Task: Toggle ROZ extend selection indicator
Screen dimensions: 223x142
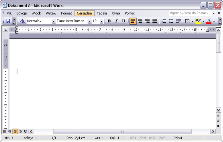Action: point(152,138)
